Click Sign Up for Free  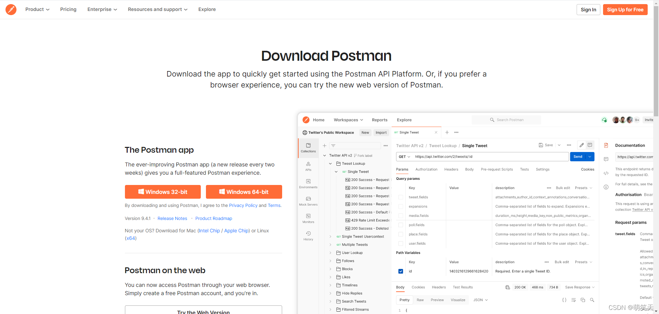click(x=625, y=10)
